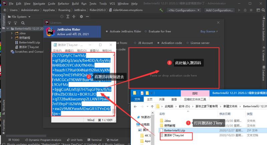Click Back arrow in File Explorer window
This screenshot has height=145, width=267.
tap(135, 107)
